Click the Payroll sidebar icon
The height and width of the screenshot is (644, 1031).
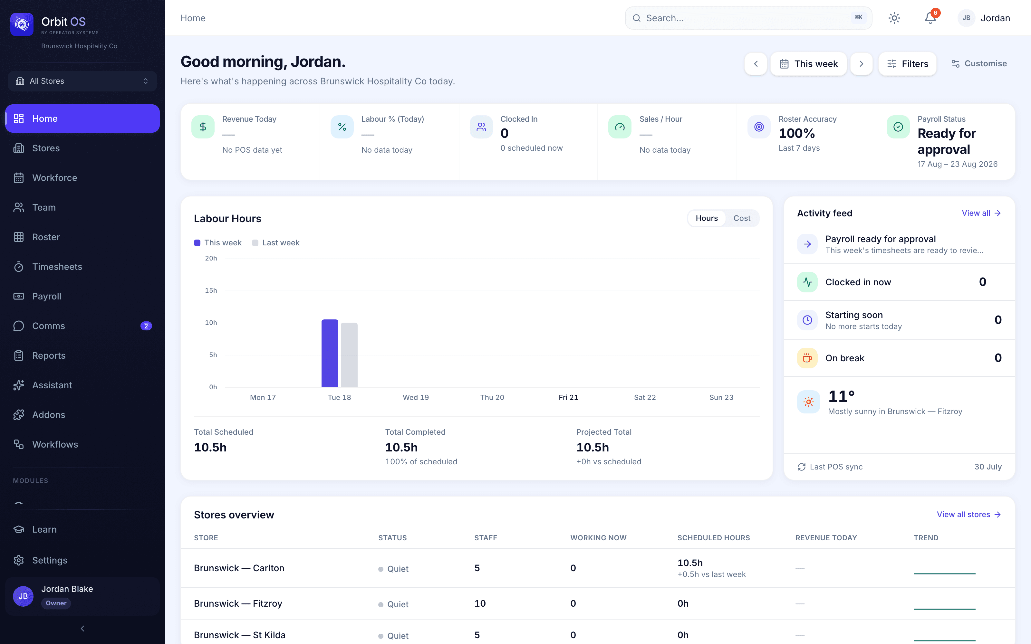[x=19, y=296]
